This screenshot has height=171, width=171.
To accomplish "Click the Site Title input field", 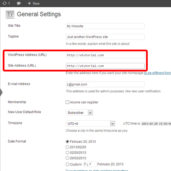I will [105, 26].
